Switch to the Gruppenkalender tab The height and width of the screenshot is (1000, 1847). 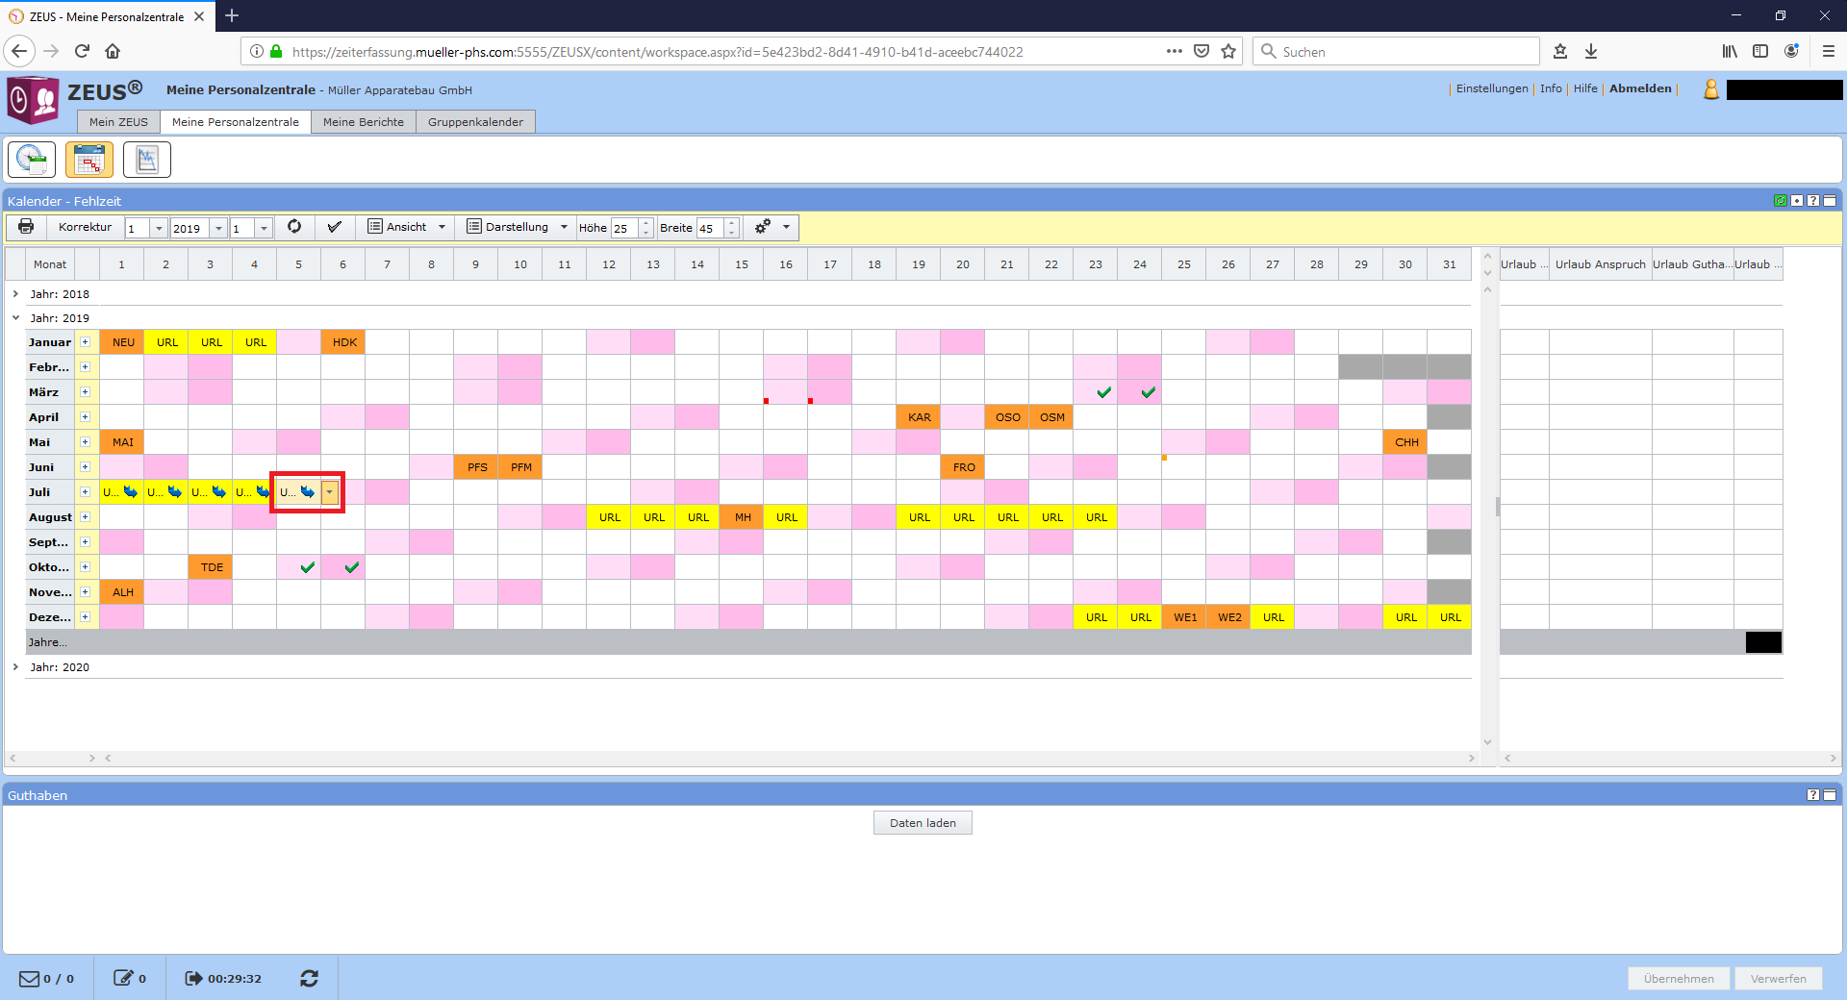(x=475, y=122)
